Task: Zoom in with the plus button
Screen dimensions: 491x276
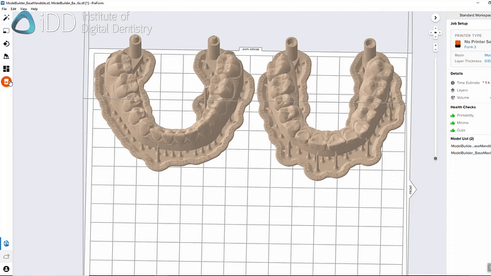Action: [x=437, y=45]
